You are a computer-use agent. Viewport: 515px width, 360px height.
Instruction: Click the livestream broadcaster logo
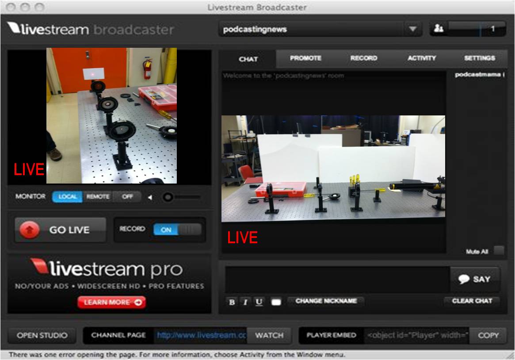[90, 29]
